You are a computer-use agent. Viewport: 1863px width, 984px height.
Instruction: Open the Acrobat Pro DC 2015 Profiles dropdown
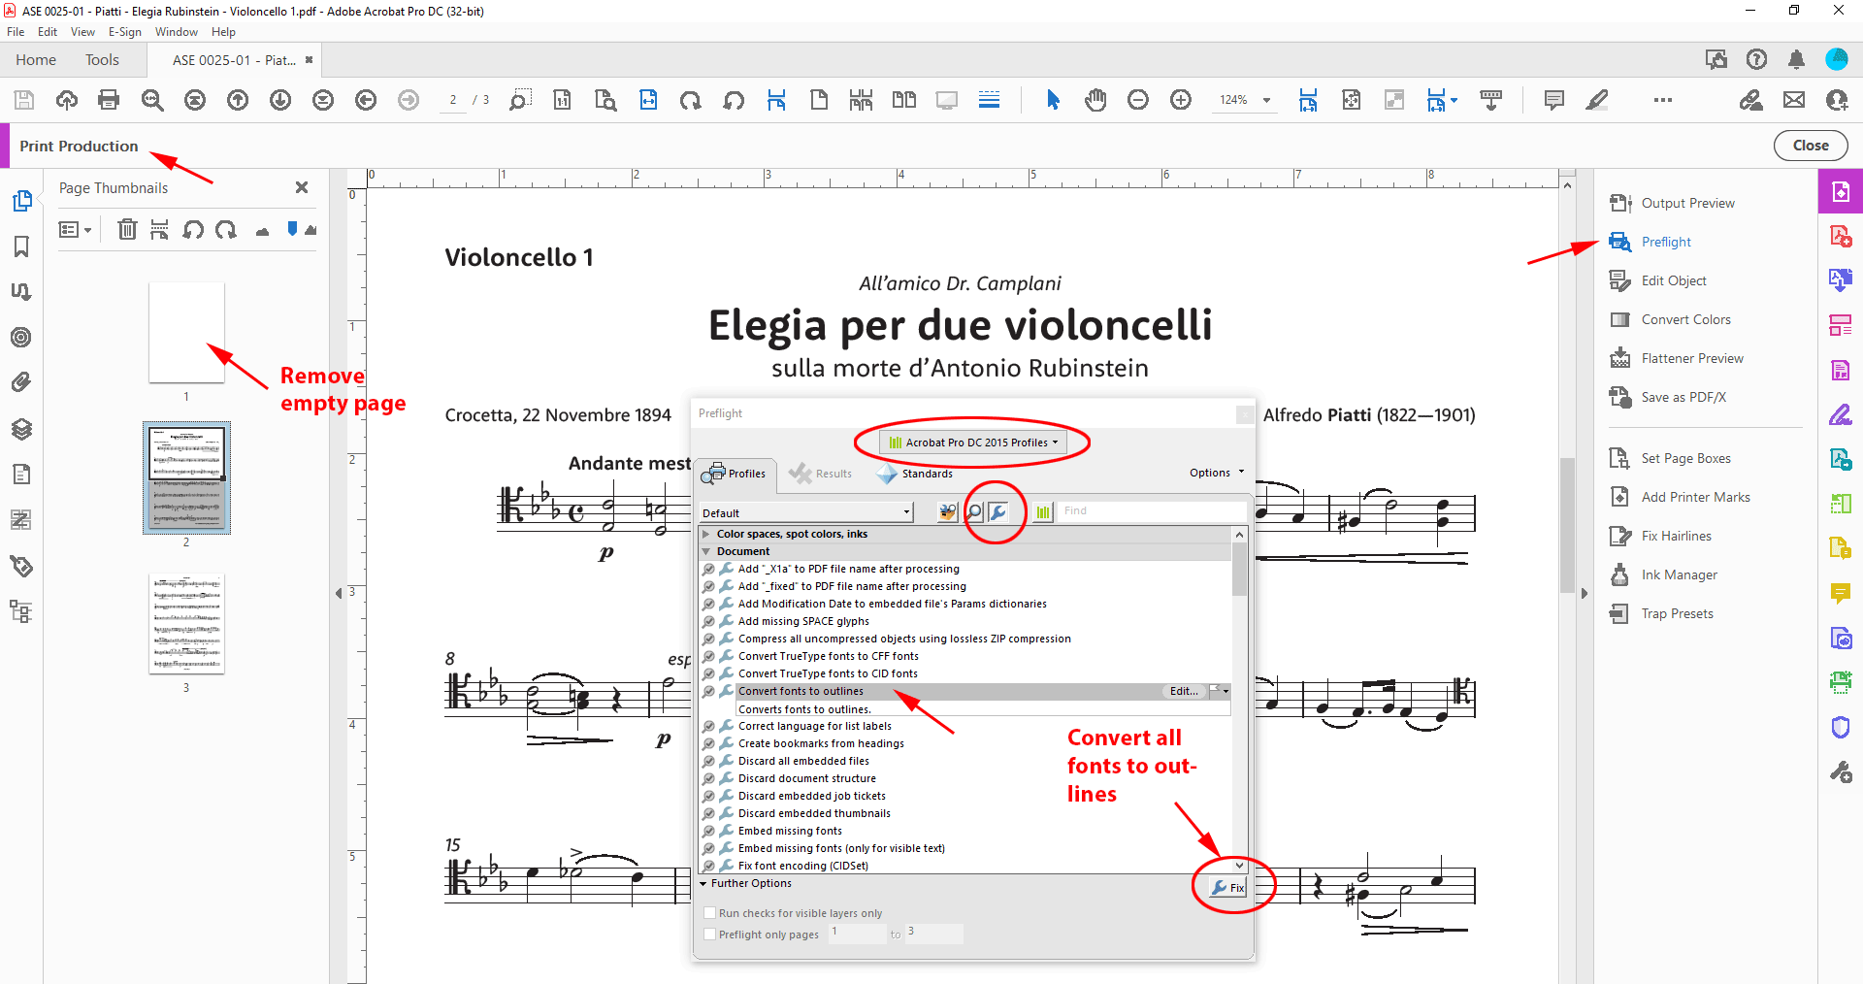pos(973,442)
